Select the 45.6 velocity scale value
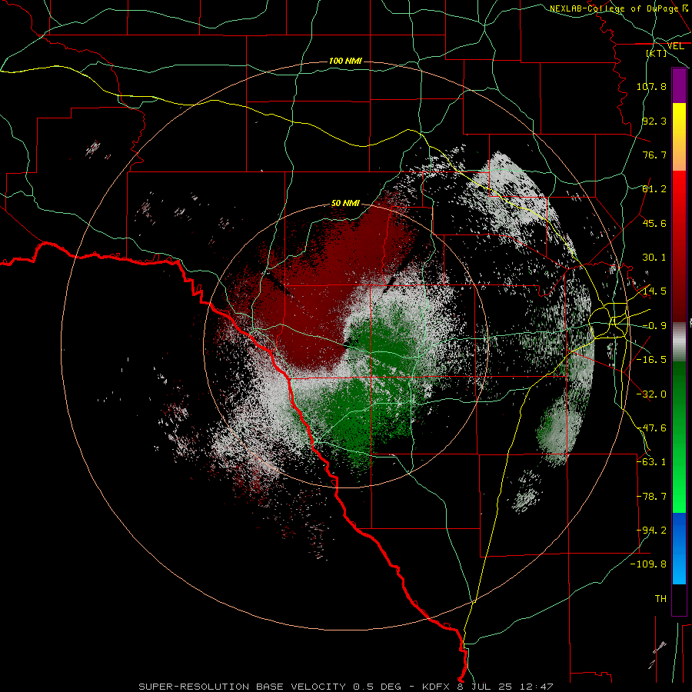 (x=654, y=223)
